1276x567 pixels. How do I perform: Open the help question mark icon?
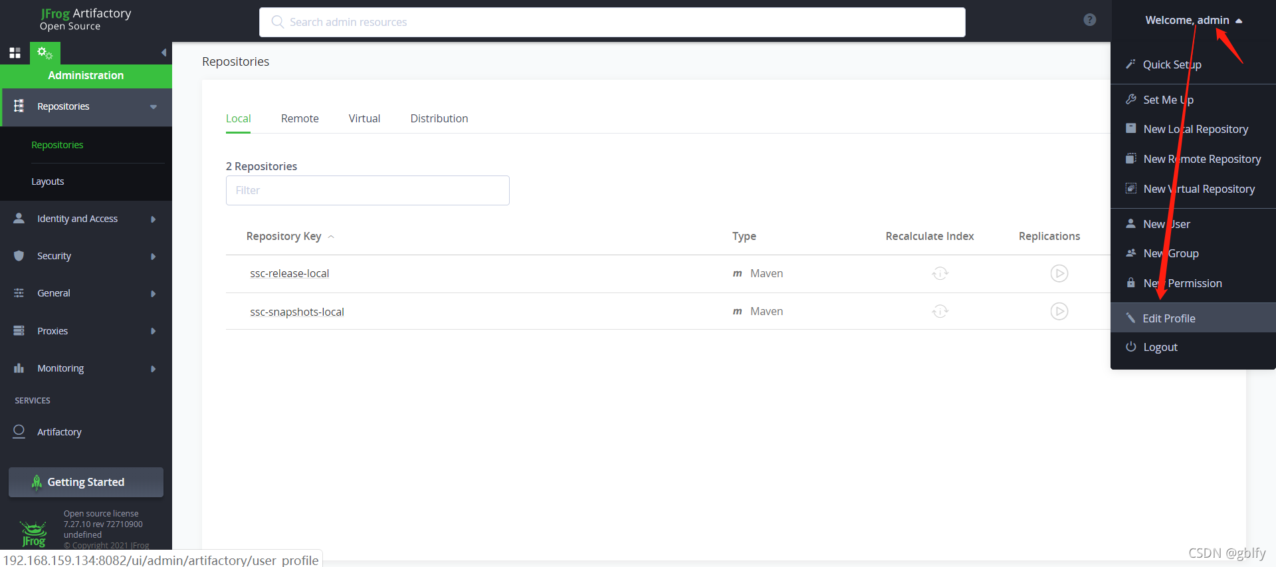coord(1089,20)
